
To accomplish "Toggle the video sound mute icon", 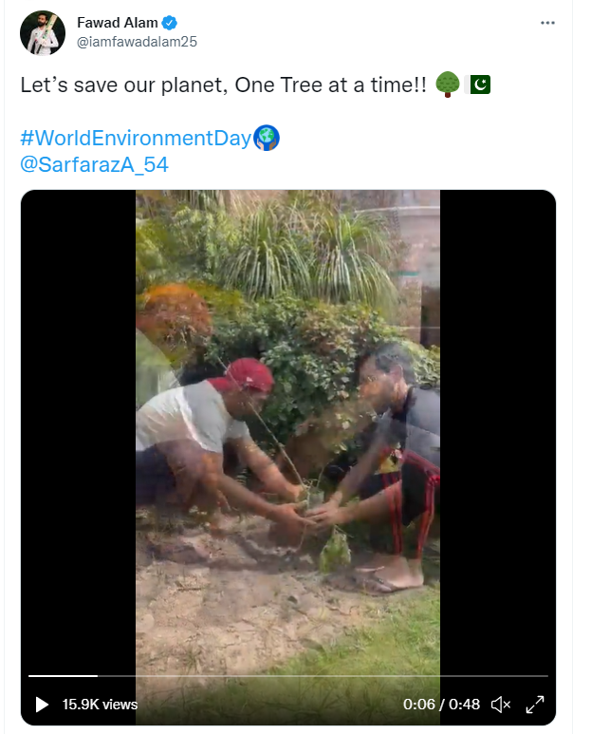I will click(x=500, y=705).
